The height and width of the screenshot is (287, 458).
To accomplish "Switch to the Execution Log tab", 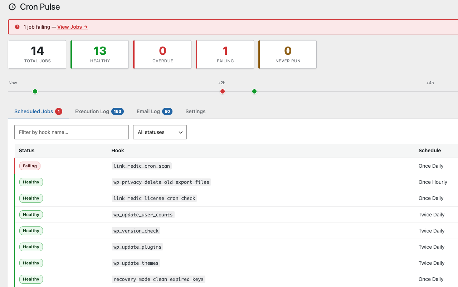I will pos(99,111).
